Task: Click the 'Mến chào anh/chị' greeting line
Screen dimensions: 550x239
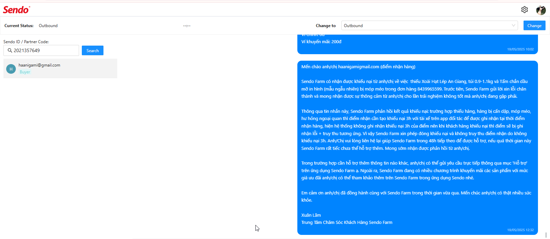Action: (x=358, y=67)
